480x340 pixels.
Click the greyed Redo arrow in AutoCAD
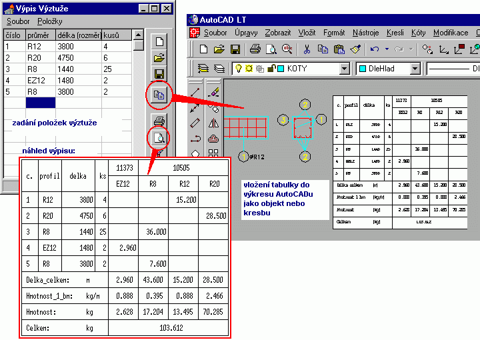[399, 49]
